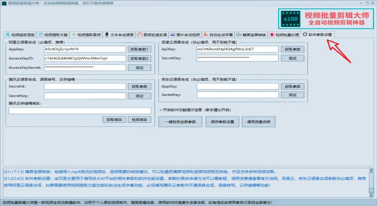Open 调用资费说明 info

click(258, 122)
